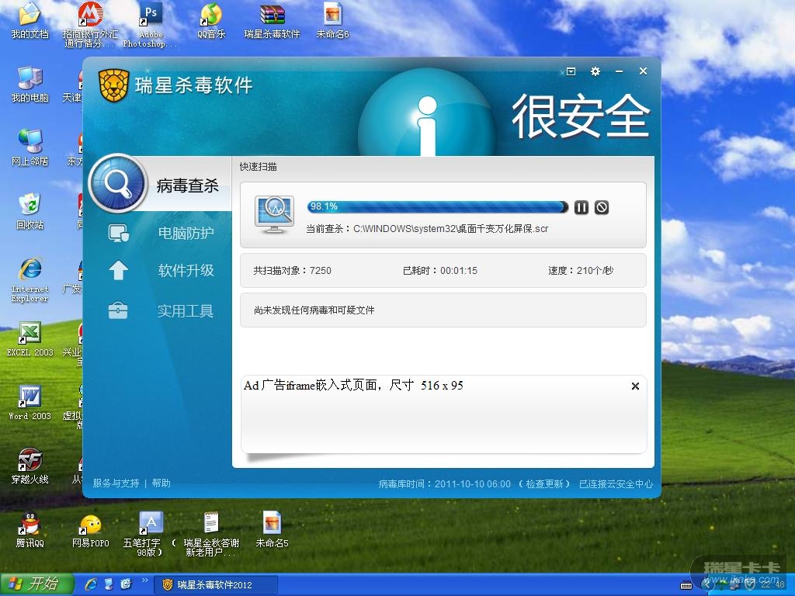Select 网易POPO desktop shortcut

click(x=90, y=530)
